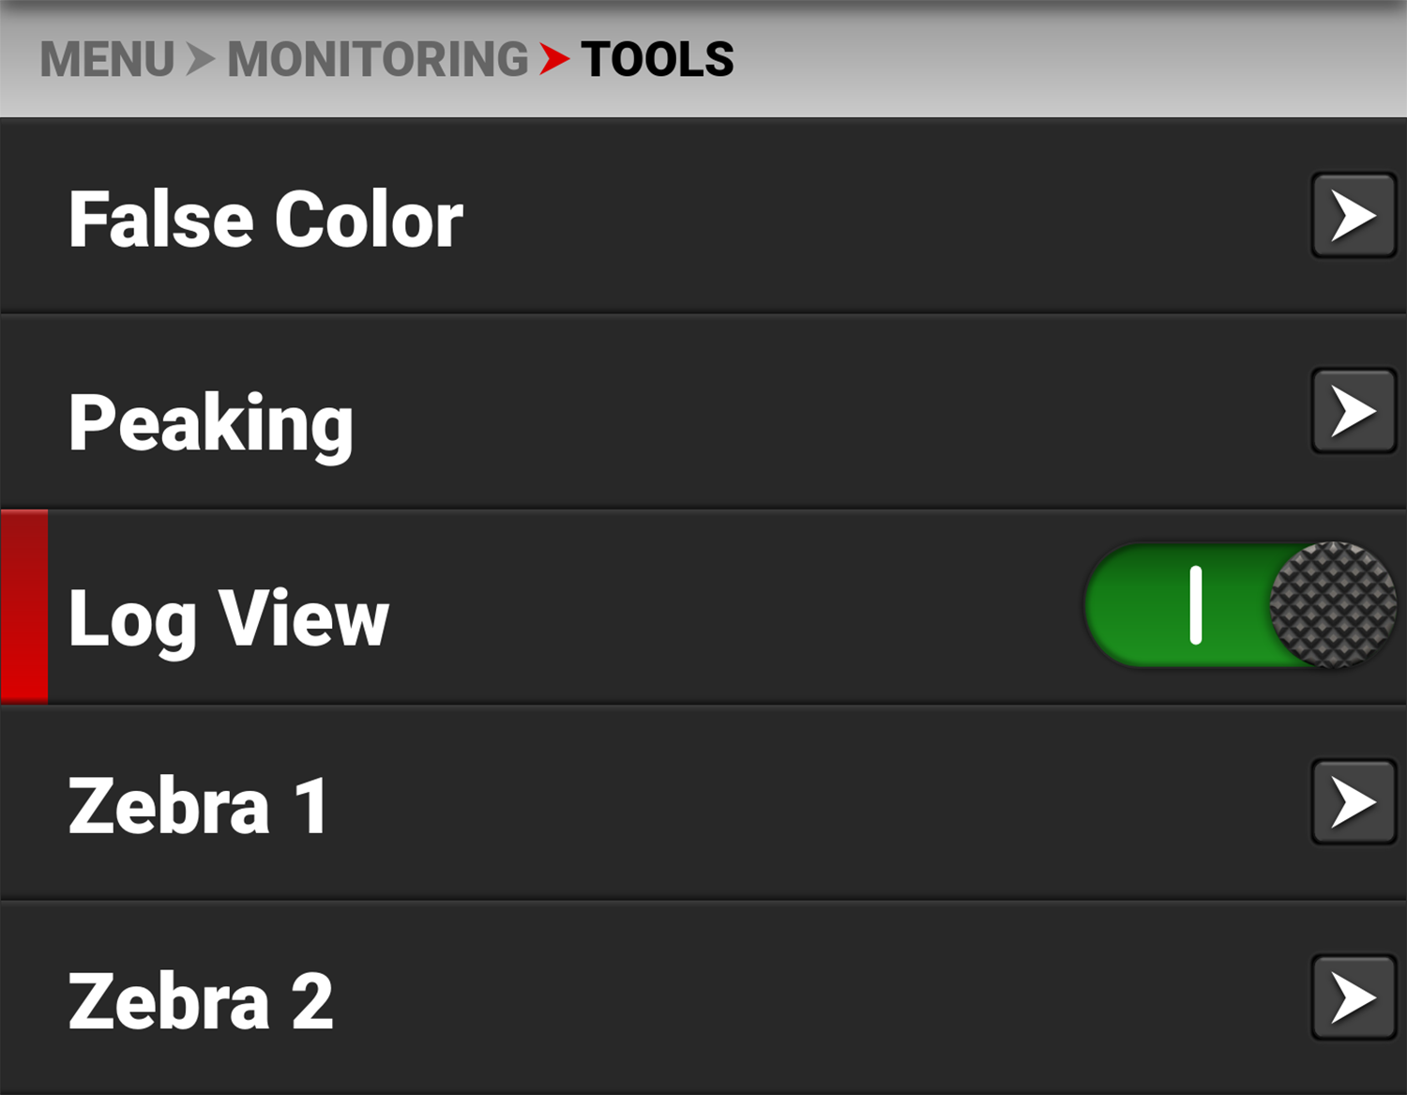
Task: Select the Peaking menu label
Action: (211, 422)
